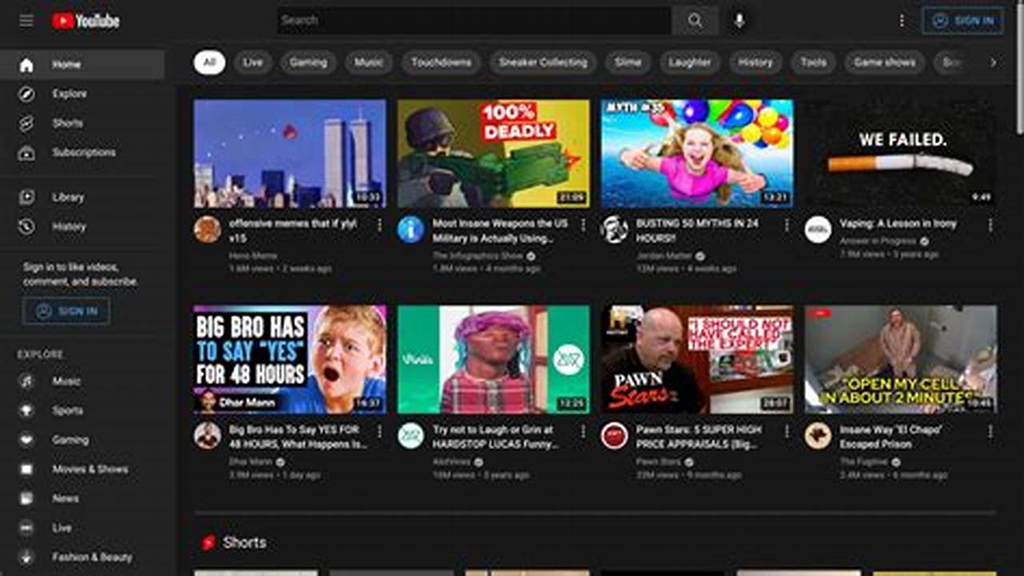The width and height of the screenshot is (1024, 576).
Task: Select the Touchdowns topic in the chip bar
Action: tap(439, 62)
